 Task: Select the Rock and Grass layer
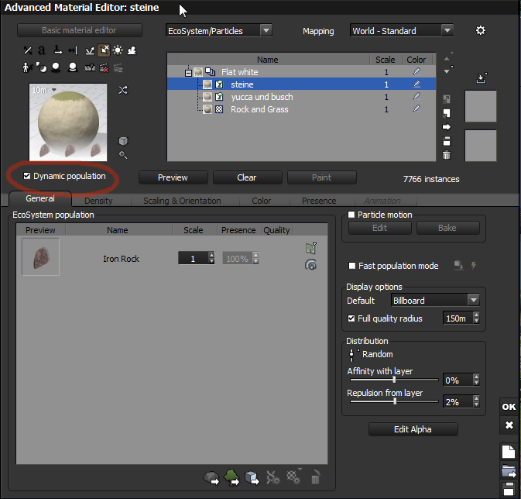301,109
